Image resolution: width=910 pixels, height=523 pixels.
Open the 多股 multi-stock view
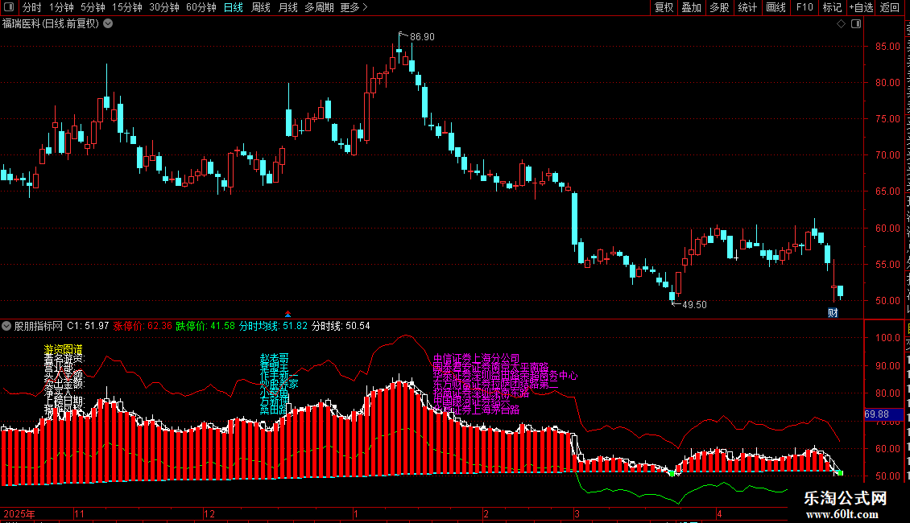tap(719, 7)
